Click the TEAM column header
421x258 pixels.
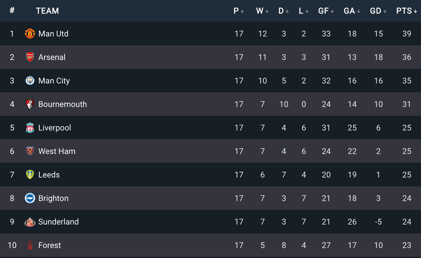click(x=47, y=11)
